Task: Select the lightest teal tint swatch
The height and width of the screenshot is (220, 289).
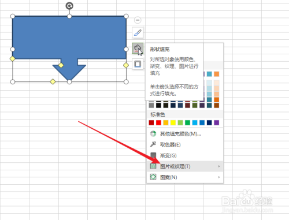Action: pyautogui.click(x=209, y=83)
